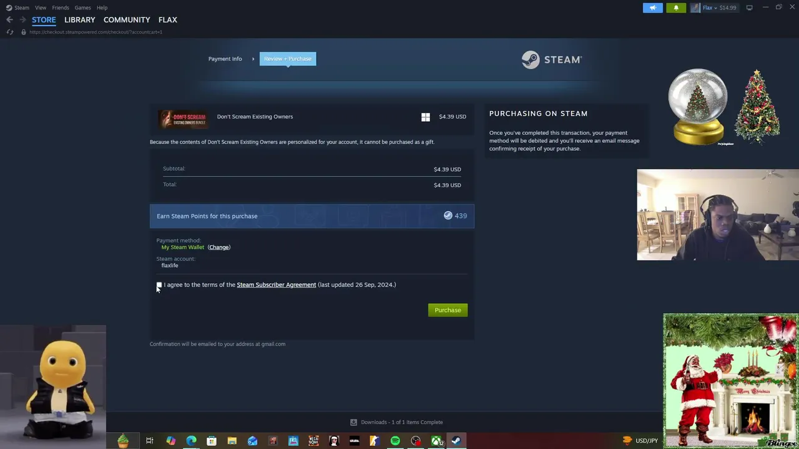Click the $4.39 USD item price
Image resolution: width=799 pixels, height=449 pixels.
(453, 117)
